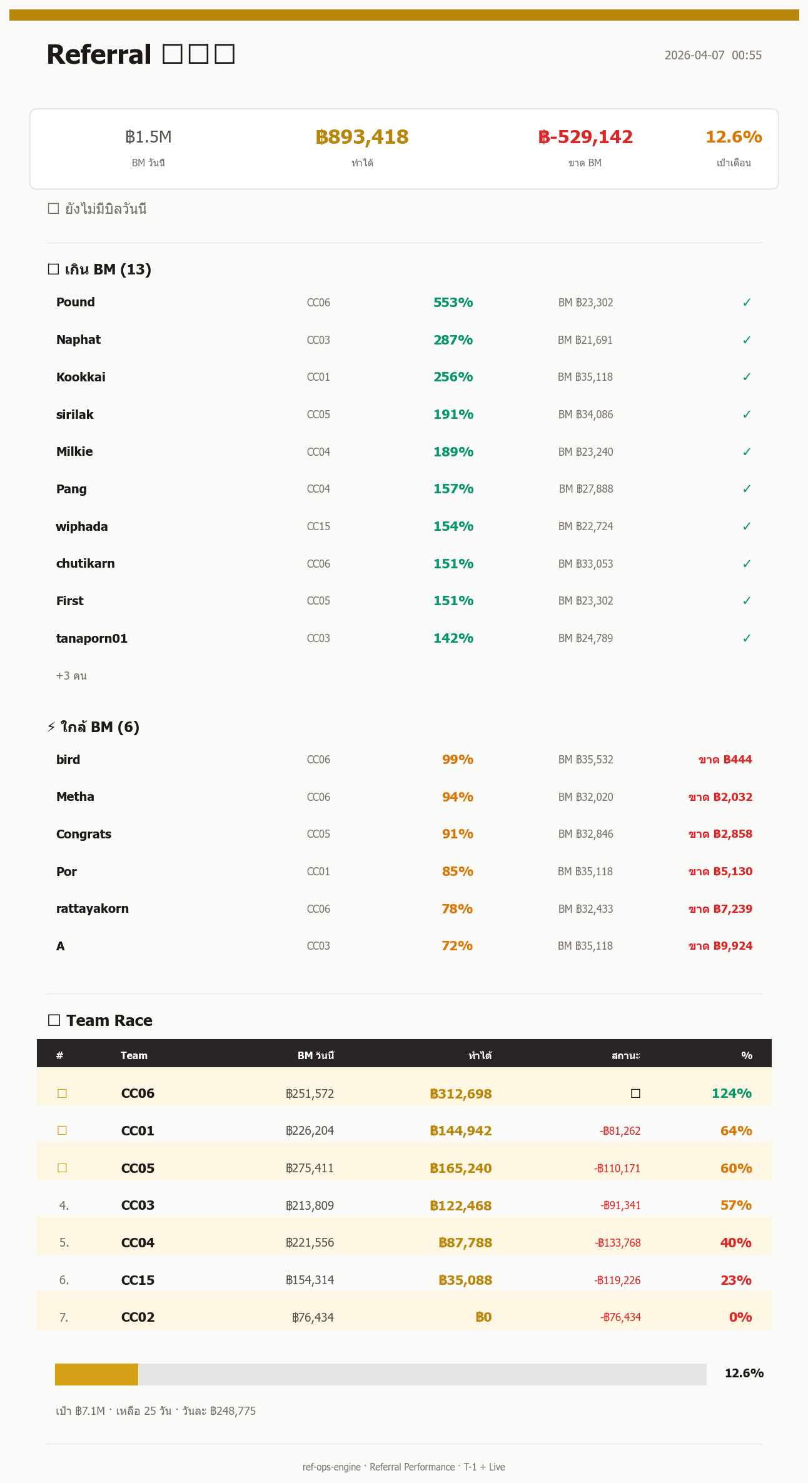Click the 12.6% เป้าเดือน summary stat
This screenshot has height=1483, width=808.
tap(734, 137)
